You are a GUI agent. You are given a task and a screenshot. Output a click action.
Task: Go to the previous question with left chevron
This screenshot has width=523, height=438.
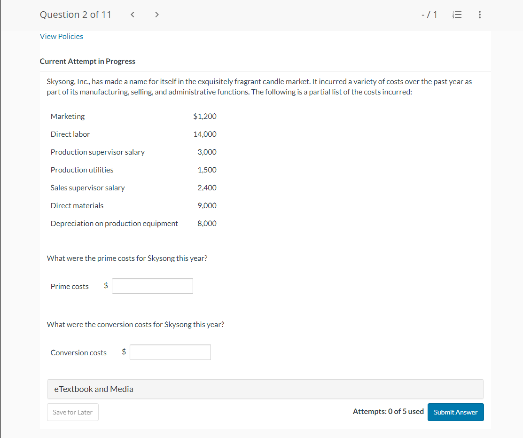pyautogui.click(x=132, y=15)
